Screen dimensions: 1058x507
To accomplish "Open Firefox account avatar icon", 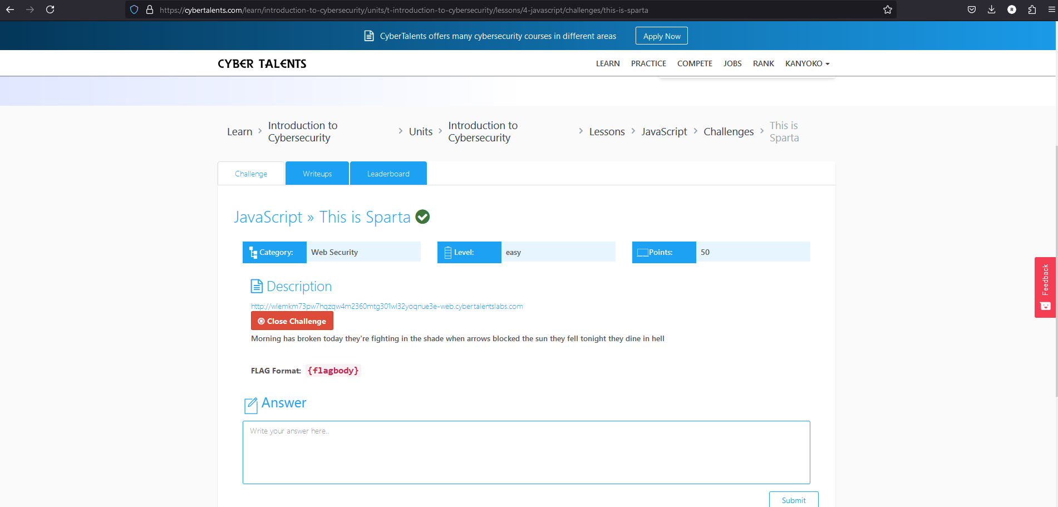I will point(1012,9).
